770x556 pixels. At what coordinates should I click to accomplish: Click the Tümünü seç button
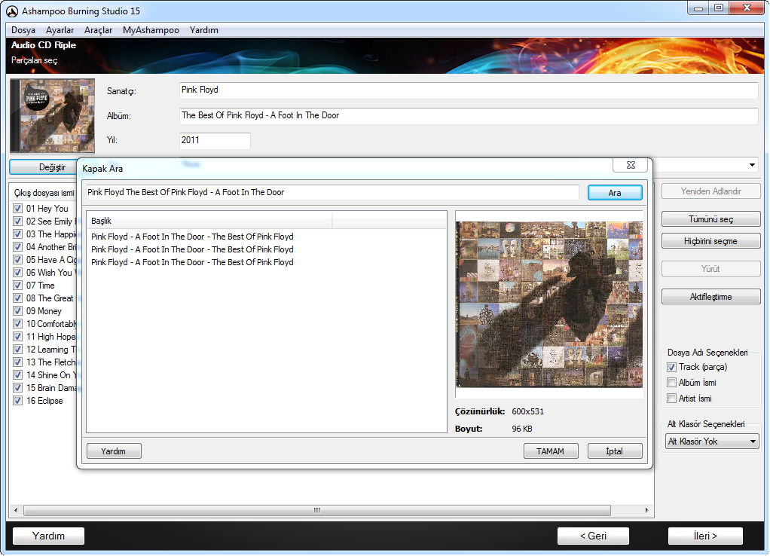click(710, 219)
